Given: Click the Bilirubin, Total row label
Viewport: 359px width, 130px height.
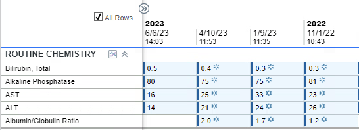Looking at the screenshot, I should pyautogui.click(x=28, y=68).
